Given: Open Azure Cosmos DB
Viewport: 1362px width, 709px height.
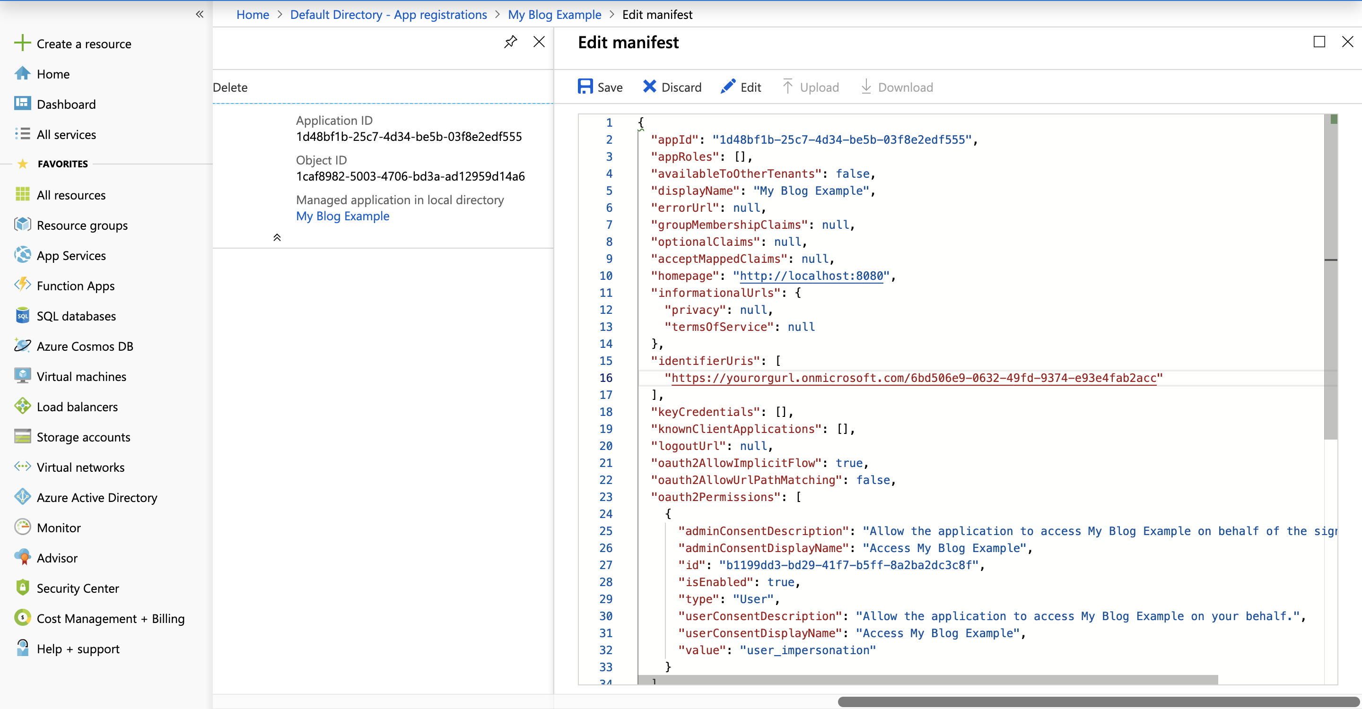Looking at the screenshot, I should point(85,346).
